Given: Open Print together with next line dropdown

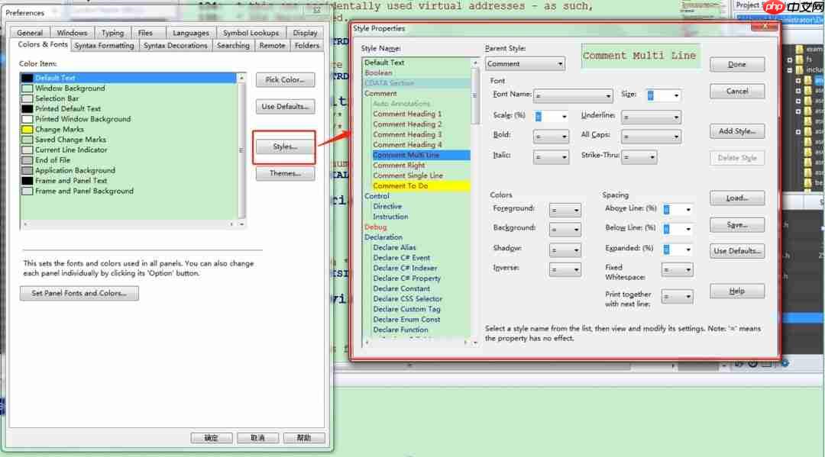Looking at the screenshot, I should tap(678, 297).
